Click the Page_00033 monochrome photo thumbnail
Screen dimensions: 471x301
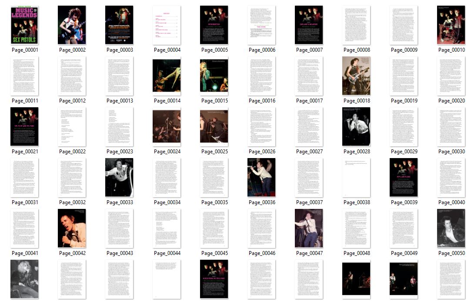click(119, 178)
